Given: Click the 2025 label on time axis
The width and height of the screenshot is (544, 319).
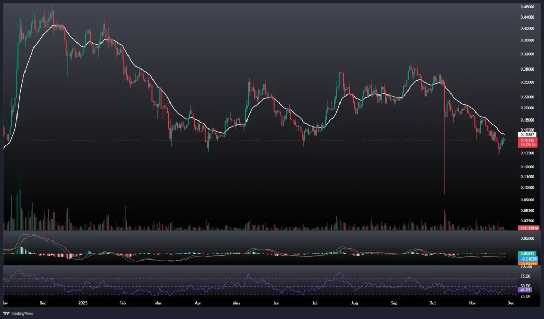Looking at the screenshot, I should [x=83, y=304].
